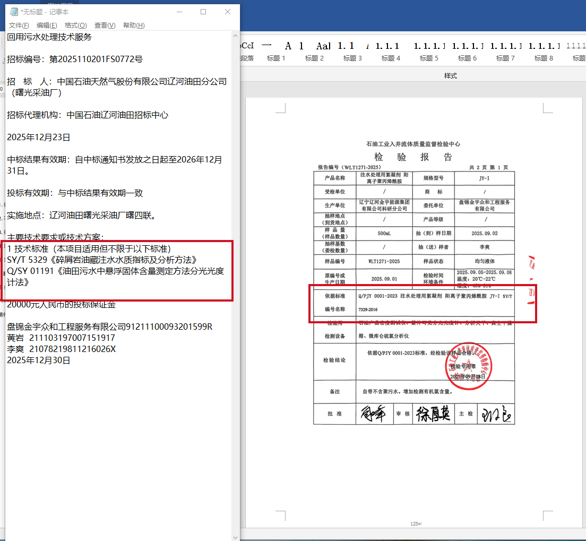Click the 样式 group label in Word
The width and height of the screenshot is (586, 541).
(x=450, y=76)
